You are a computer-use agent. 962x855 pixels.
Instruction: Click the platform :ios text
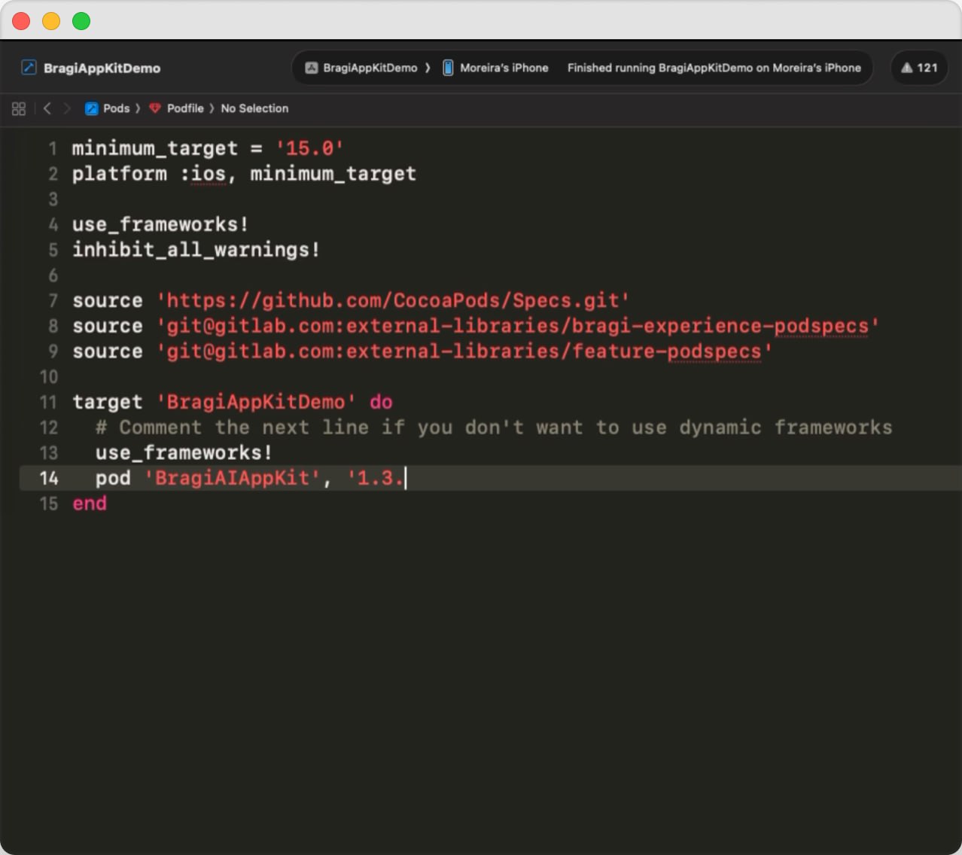click(x=149, y=174)
